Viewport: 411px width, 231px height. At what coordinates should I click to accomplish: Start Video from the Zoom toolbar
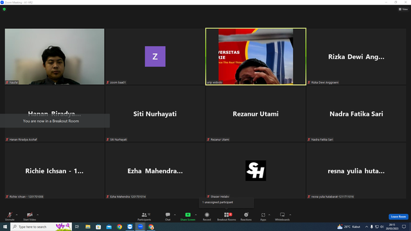click(30, 216)
